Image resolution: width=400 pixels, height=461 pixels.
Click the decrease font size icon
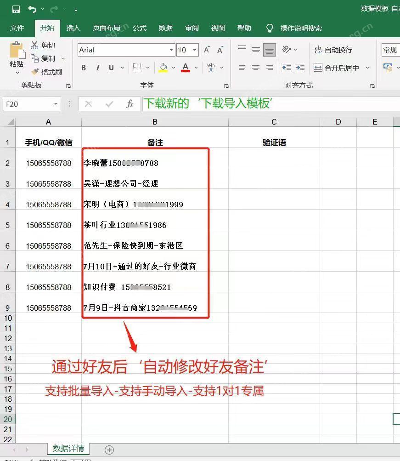point(220,50)
